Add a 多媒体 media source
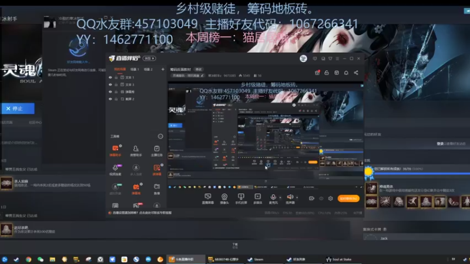The image size is (470, 264). click(257, 199)
